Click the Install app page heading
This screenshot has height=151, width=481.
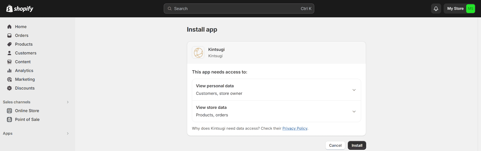202,30
